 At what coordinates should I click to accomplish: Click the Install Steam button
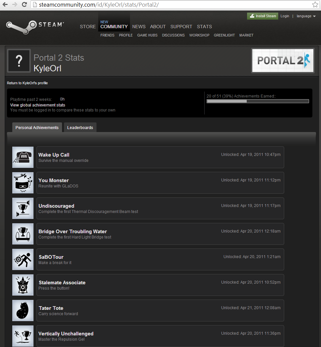coord(263,16)
